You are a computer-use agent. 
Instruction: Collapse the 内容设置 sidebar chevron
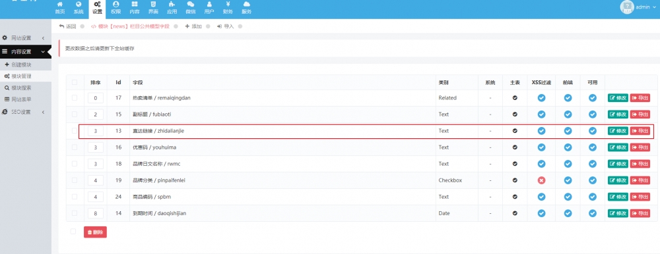click(43, 52)
